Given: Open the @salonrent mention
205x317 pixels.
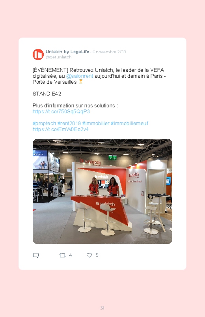Looking at the screenshot, I should [80, 76].
